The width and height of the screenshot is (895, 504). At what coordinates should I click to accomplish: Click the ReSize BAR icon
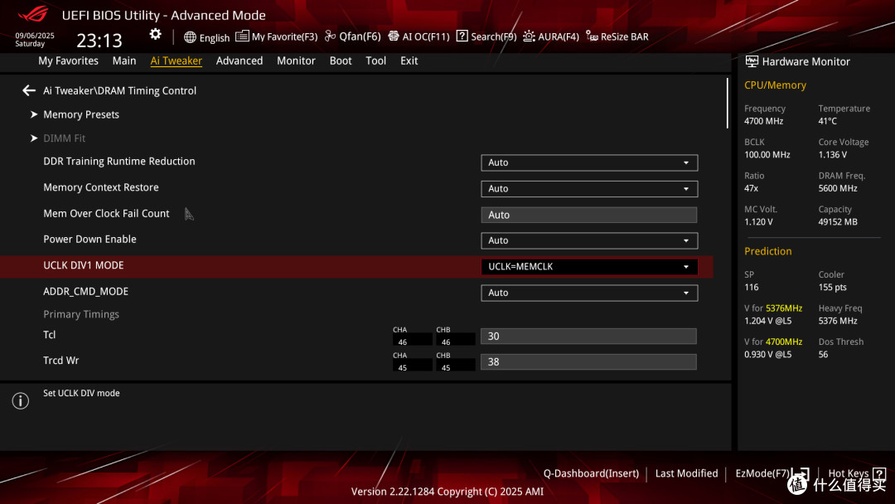coord(592,36)
